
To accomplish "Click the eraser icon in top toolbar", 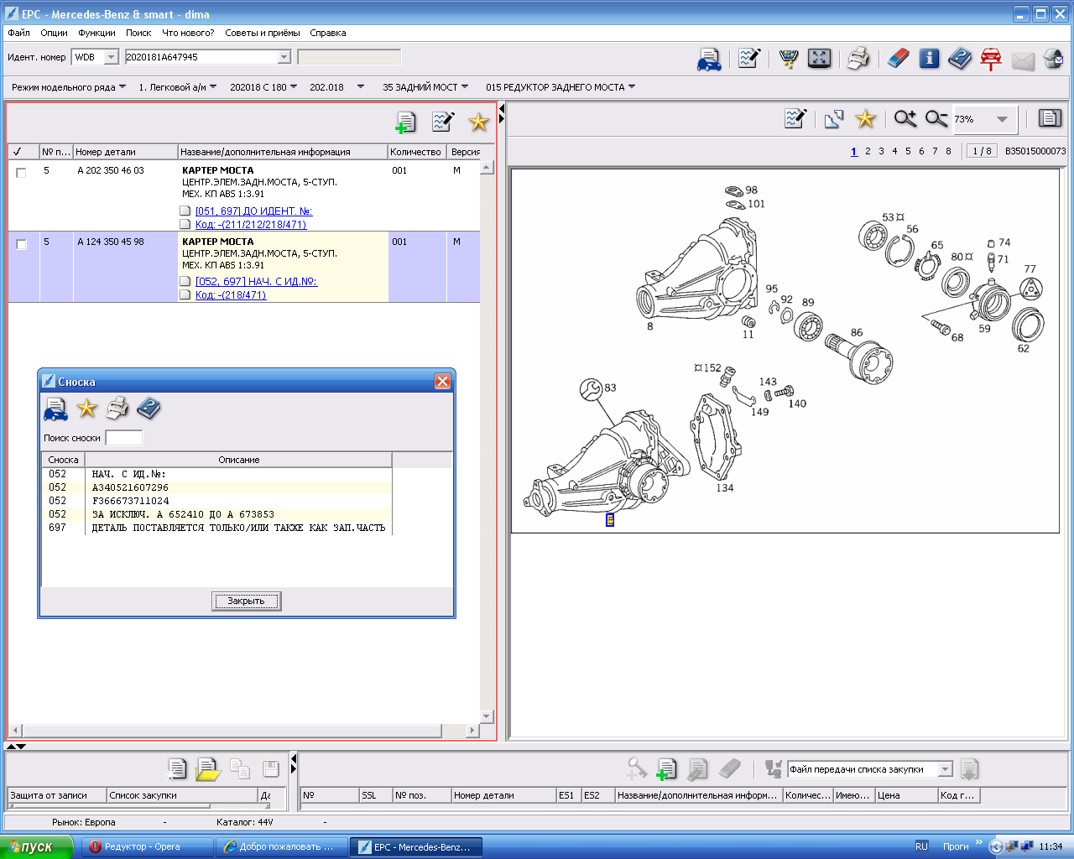I will point(898,59).
